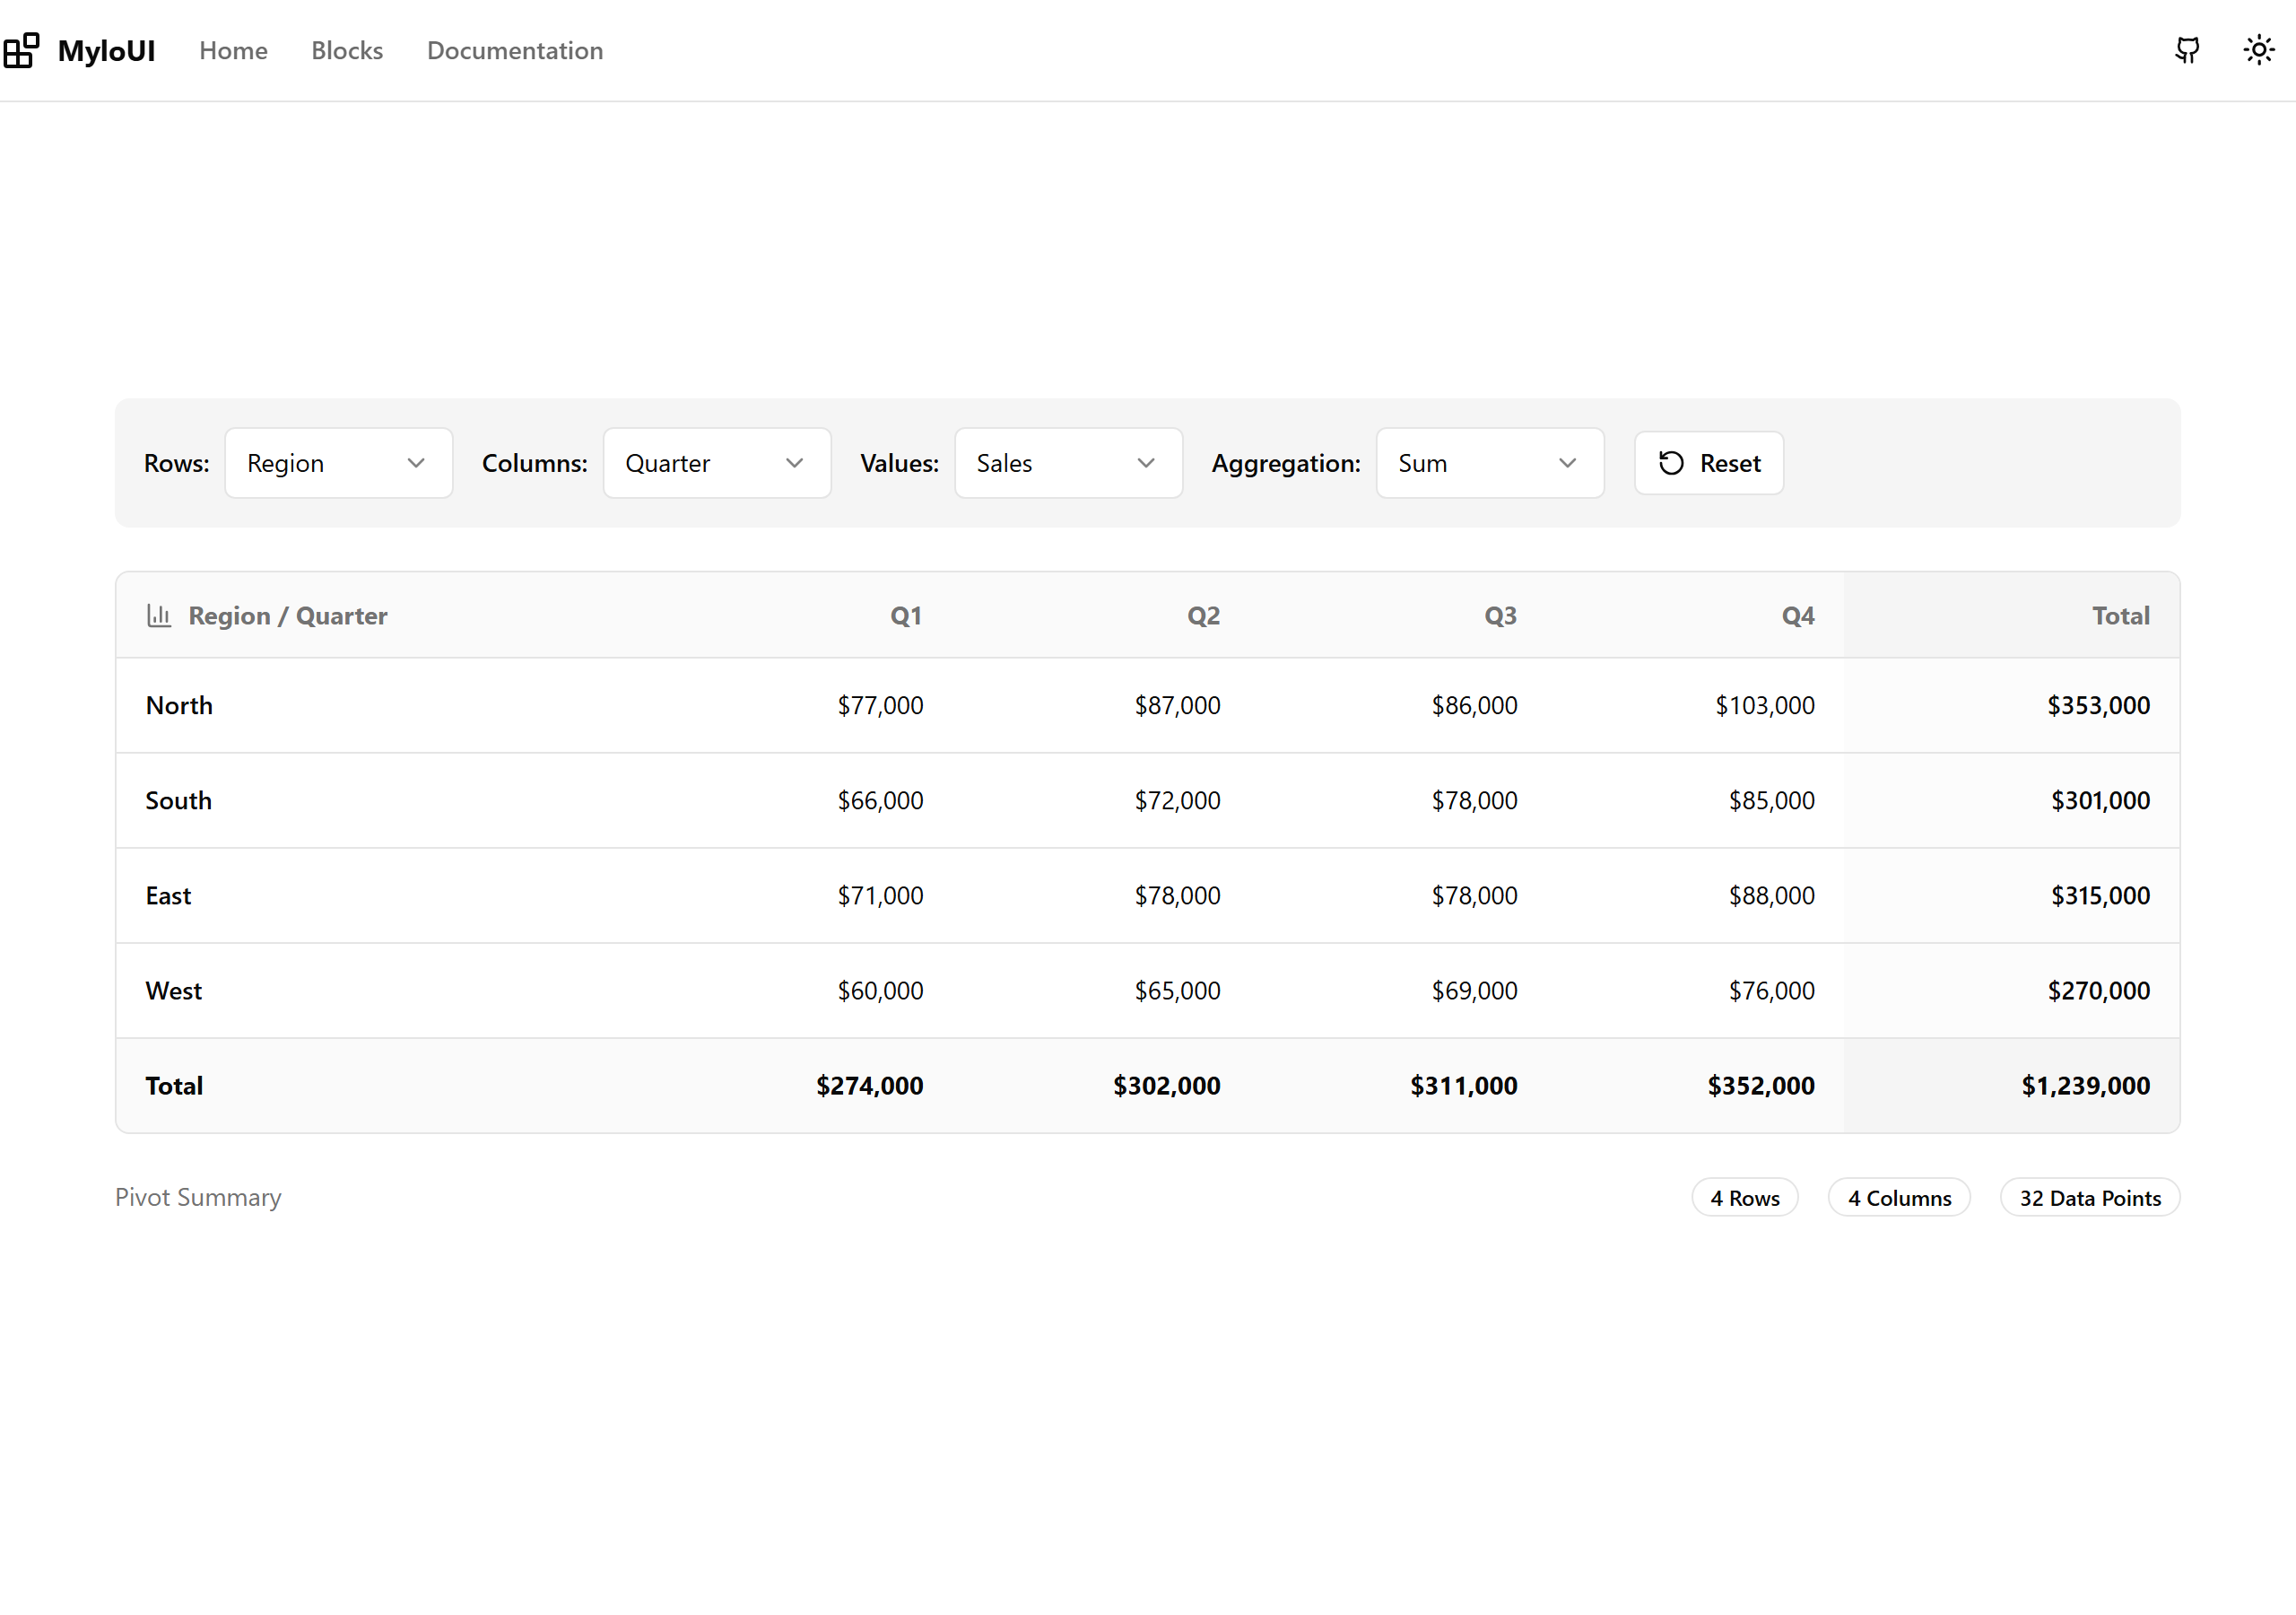
Task: Select East Q4 value $88,000
Action: click(1771, 895)
